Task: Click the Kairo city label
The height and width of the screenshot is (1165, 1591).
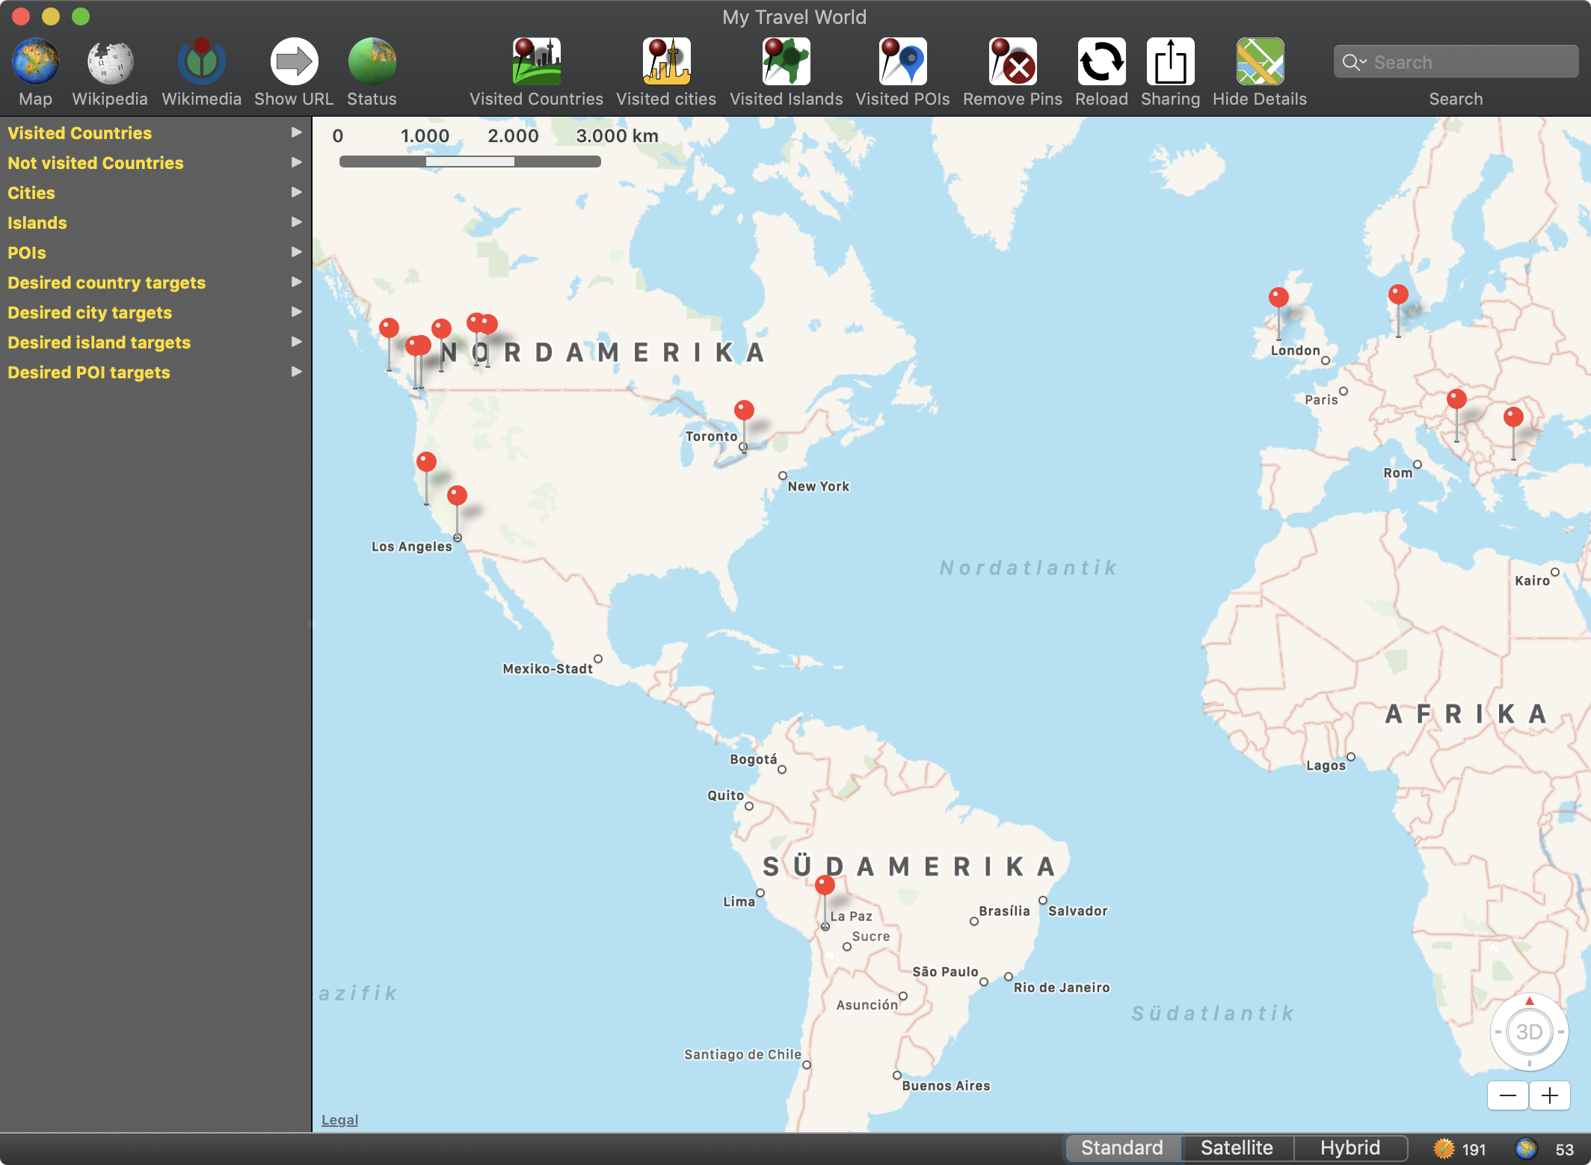Action: click(x=1532, y=581)
